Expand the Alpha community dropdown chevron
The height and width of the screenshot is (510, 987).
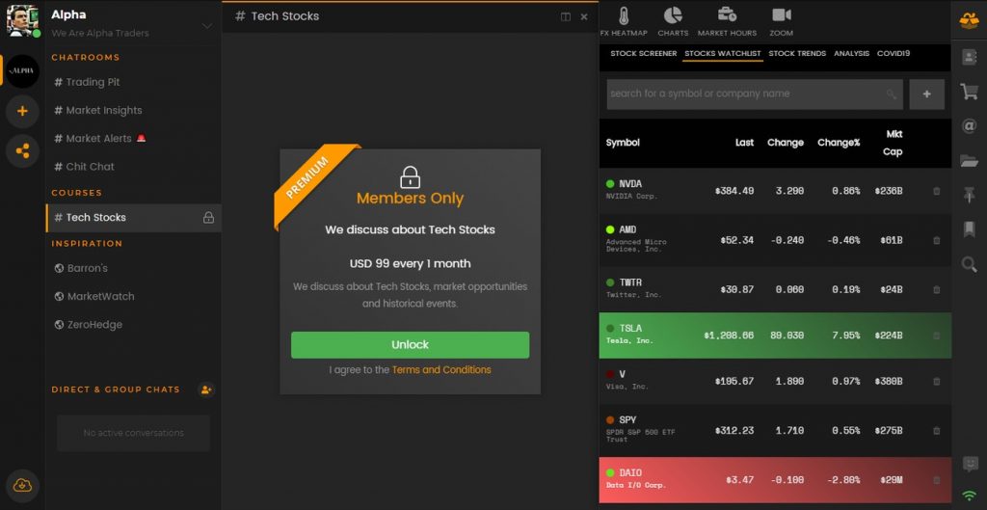click(207, 26)
